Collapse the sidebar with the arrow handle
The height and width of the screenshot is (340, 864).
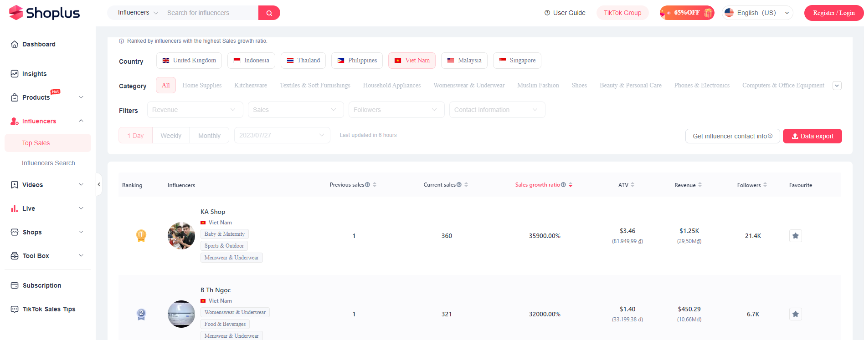click(99, 184)
